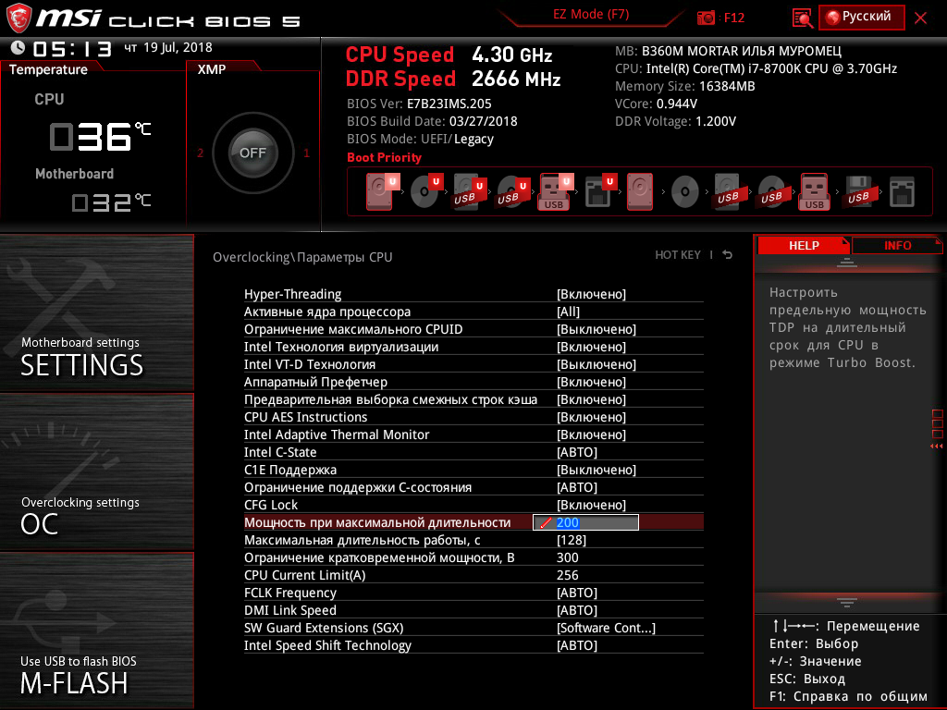Open Максимальная длительность работы [128] options
947x710 pixels.
click(473, 540)
